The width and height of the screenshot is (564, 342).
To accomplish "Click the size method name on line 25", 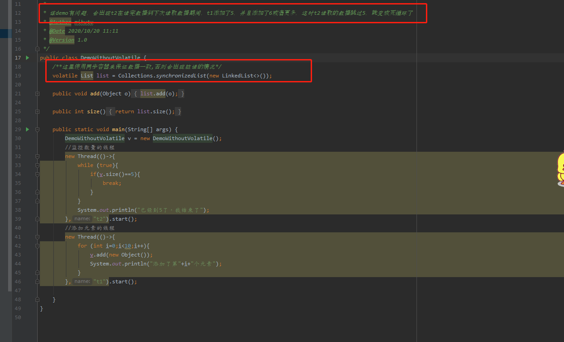I will 93,111.
